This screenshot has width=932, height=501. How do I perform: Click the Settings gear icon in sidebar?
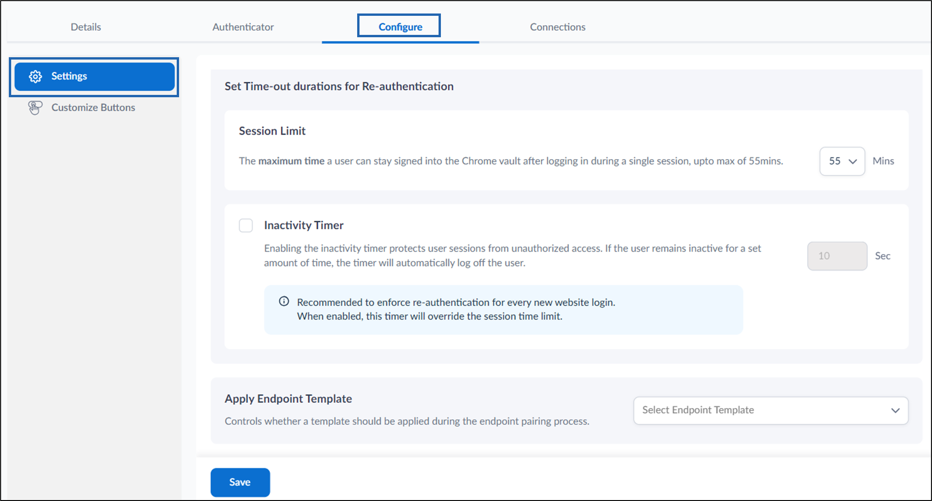coord(35,76)
